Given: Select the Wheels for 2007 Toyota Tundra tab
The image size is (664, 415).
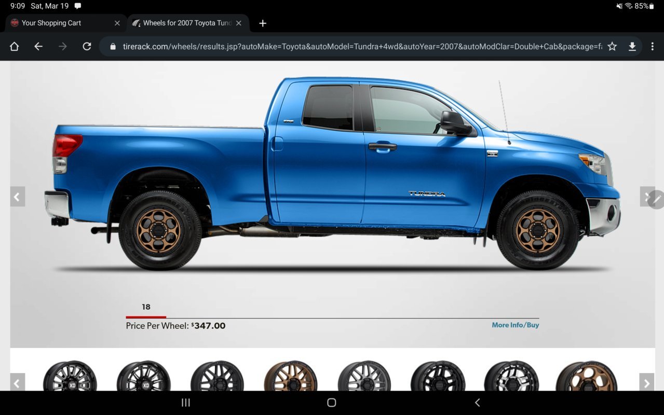Looking at the screenshot, I should (x=187, y=23).
